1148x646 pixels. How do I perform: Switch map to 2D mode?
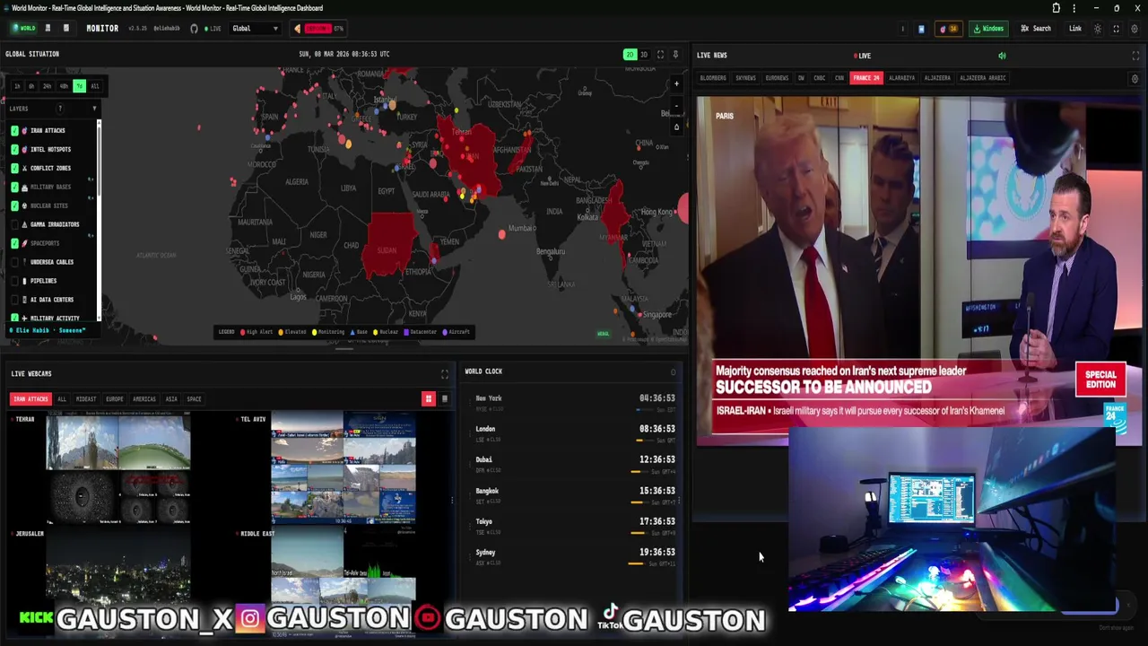630,55
